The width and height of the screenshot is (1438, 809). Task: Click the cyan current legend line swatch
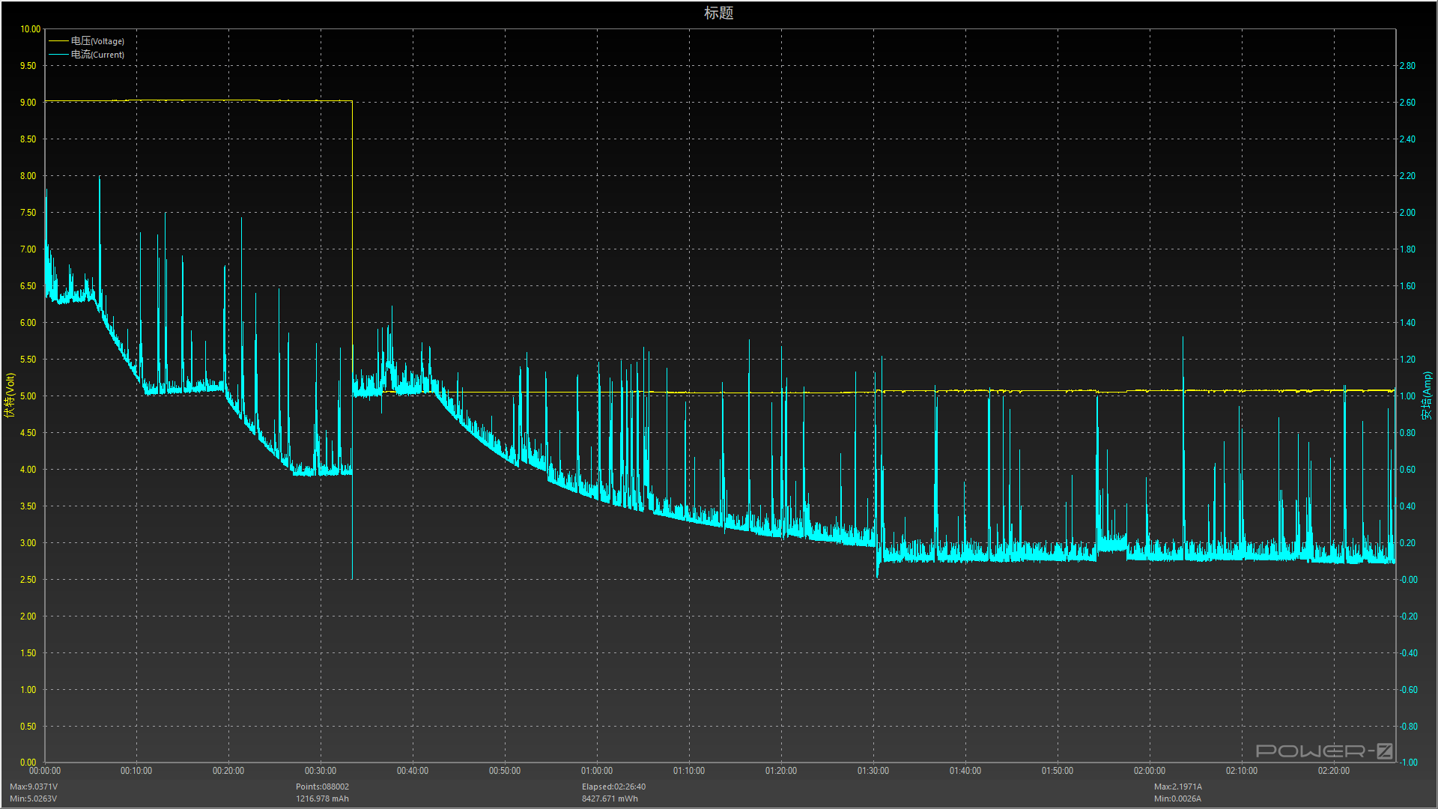(x=58, y=55)
